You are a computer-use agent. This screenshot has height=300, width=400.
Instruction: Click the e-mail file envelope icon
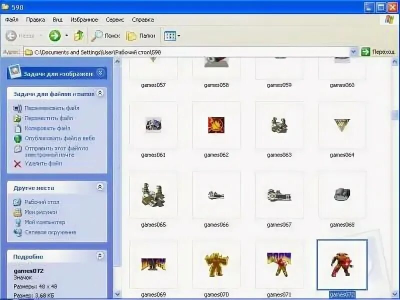(x=17, y=148)
